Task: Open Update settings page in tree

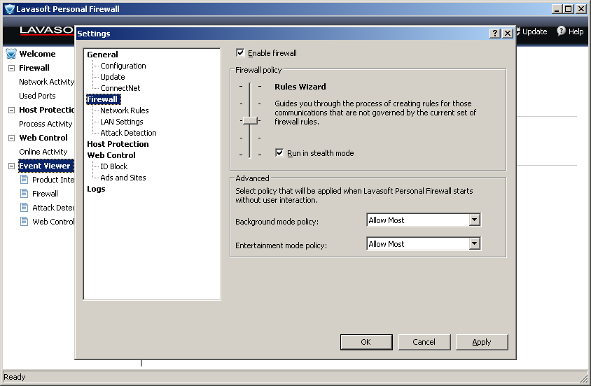Action: (112, 77)
